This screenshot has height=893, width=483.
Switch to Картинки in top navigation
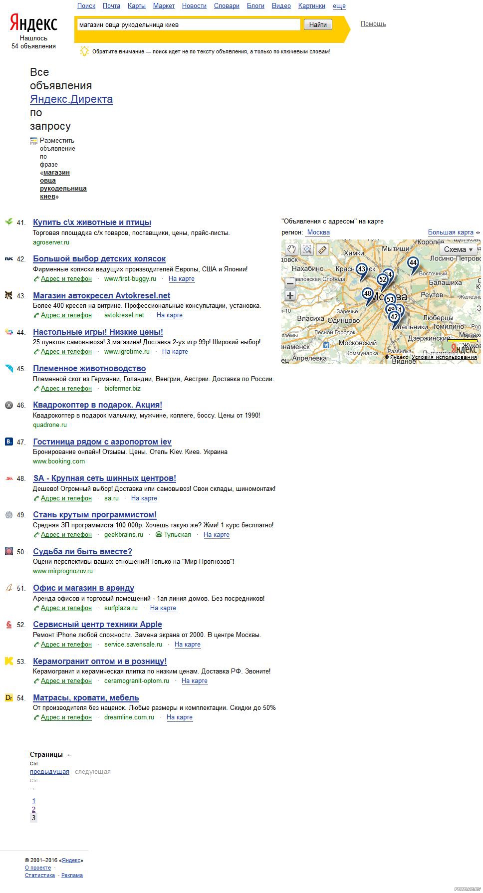312,6
